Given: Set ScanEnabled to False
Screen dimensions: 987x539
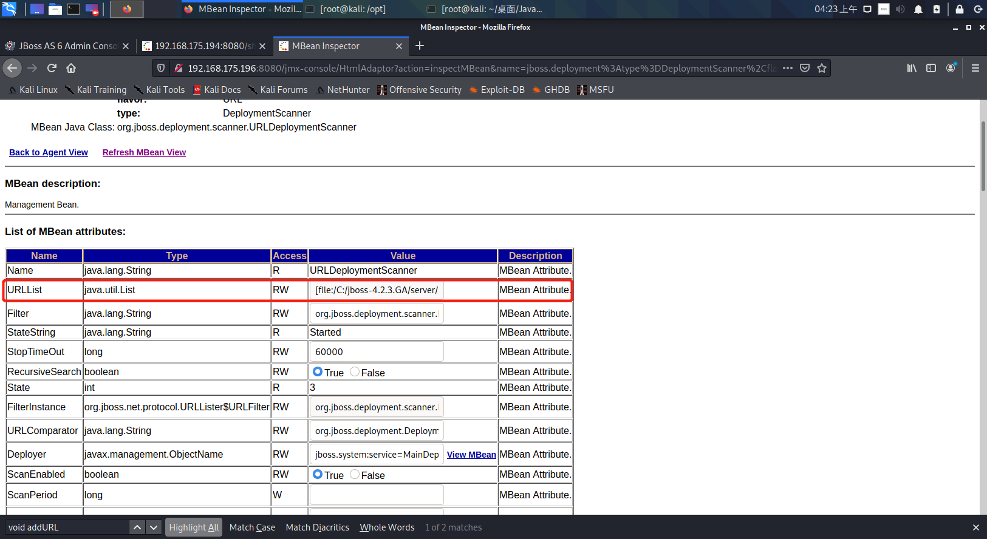Looking at the screenshot, I should (355, 474).
